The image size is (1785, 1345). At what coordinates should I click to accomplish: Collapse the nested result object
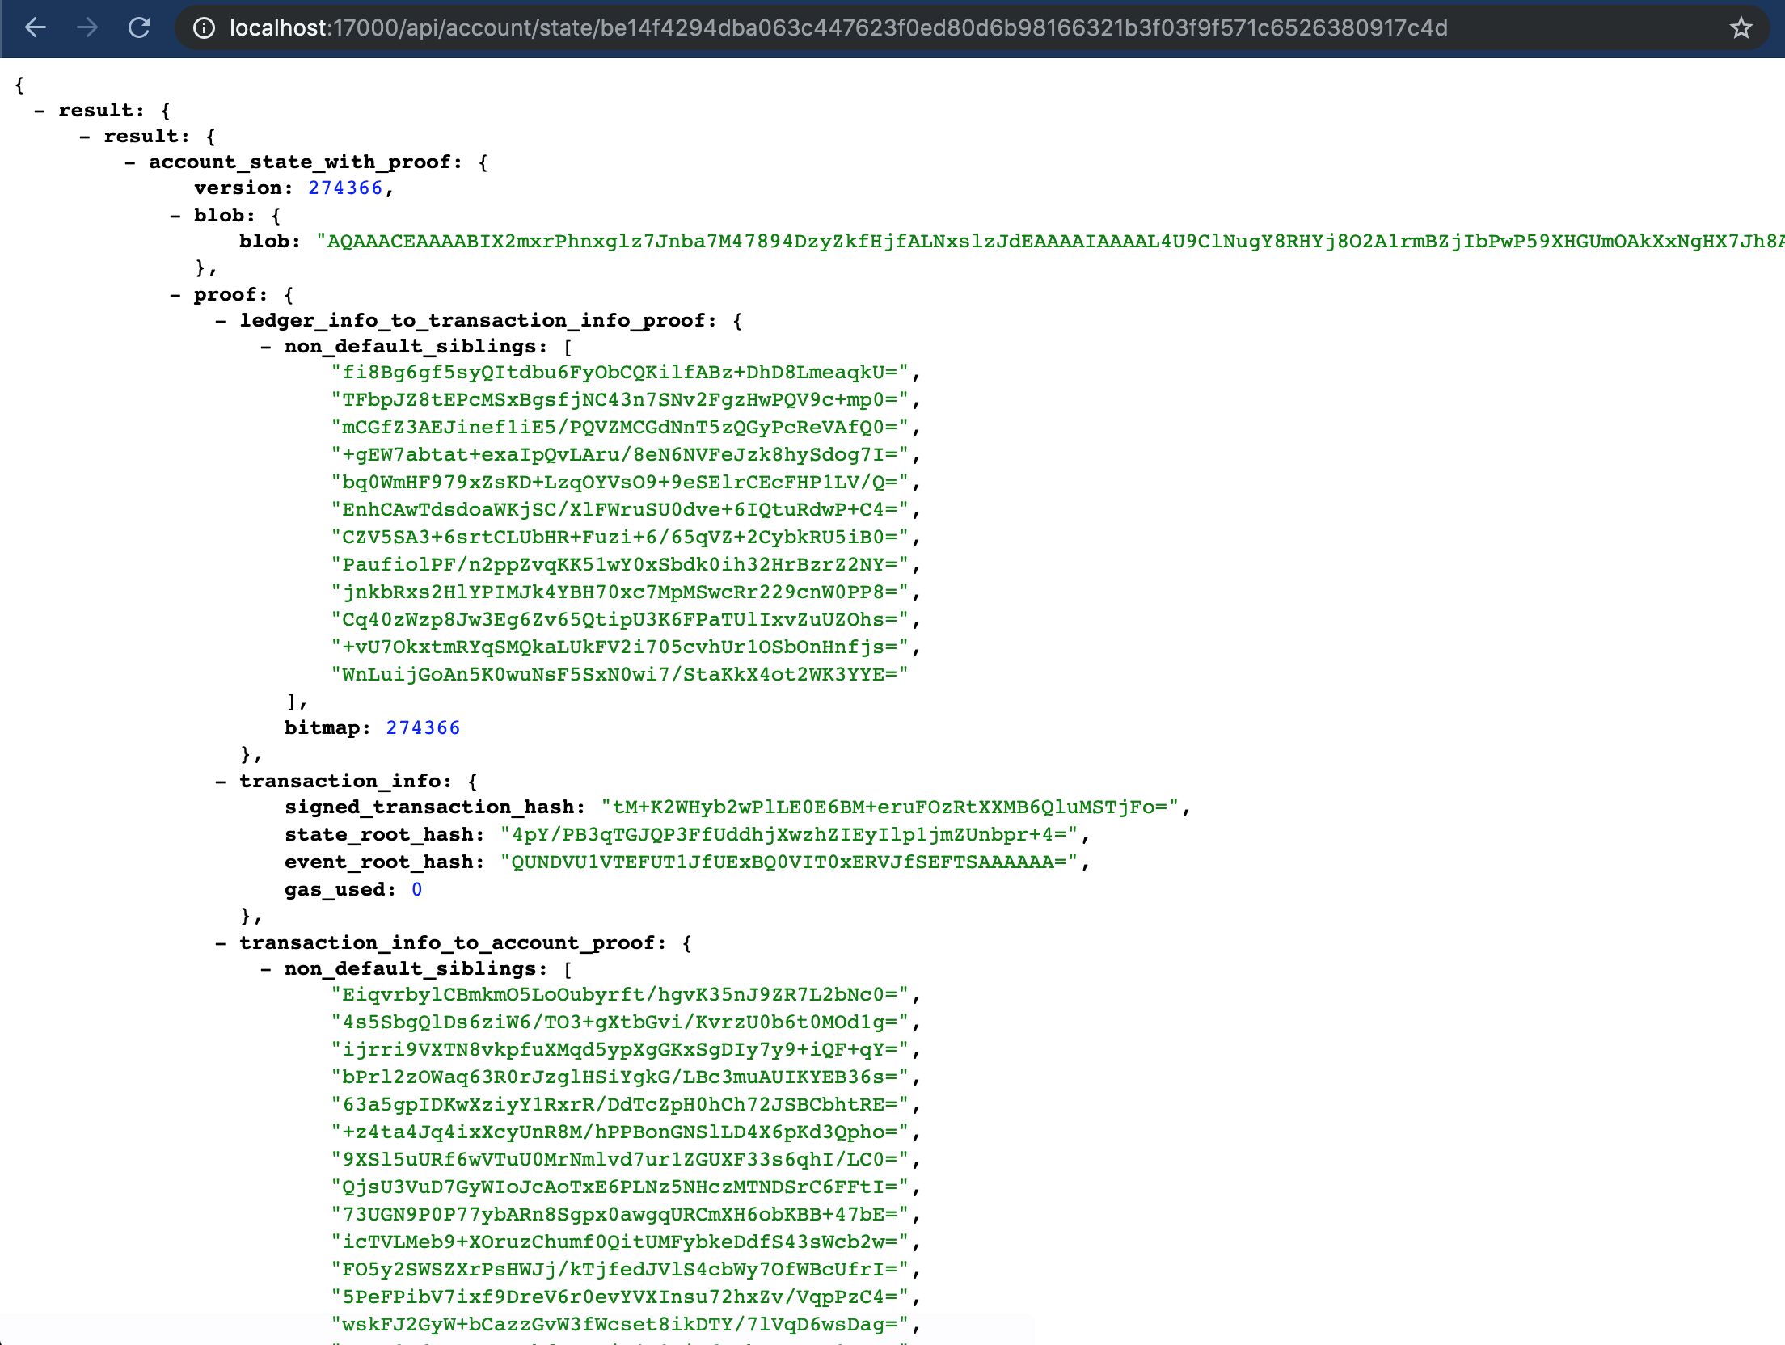[x=85, y=137]
